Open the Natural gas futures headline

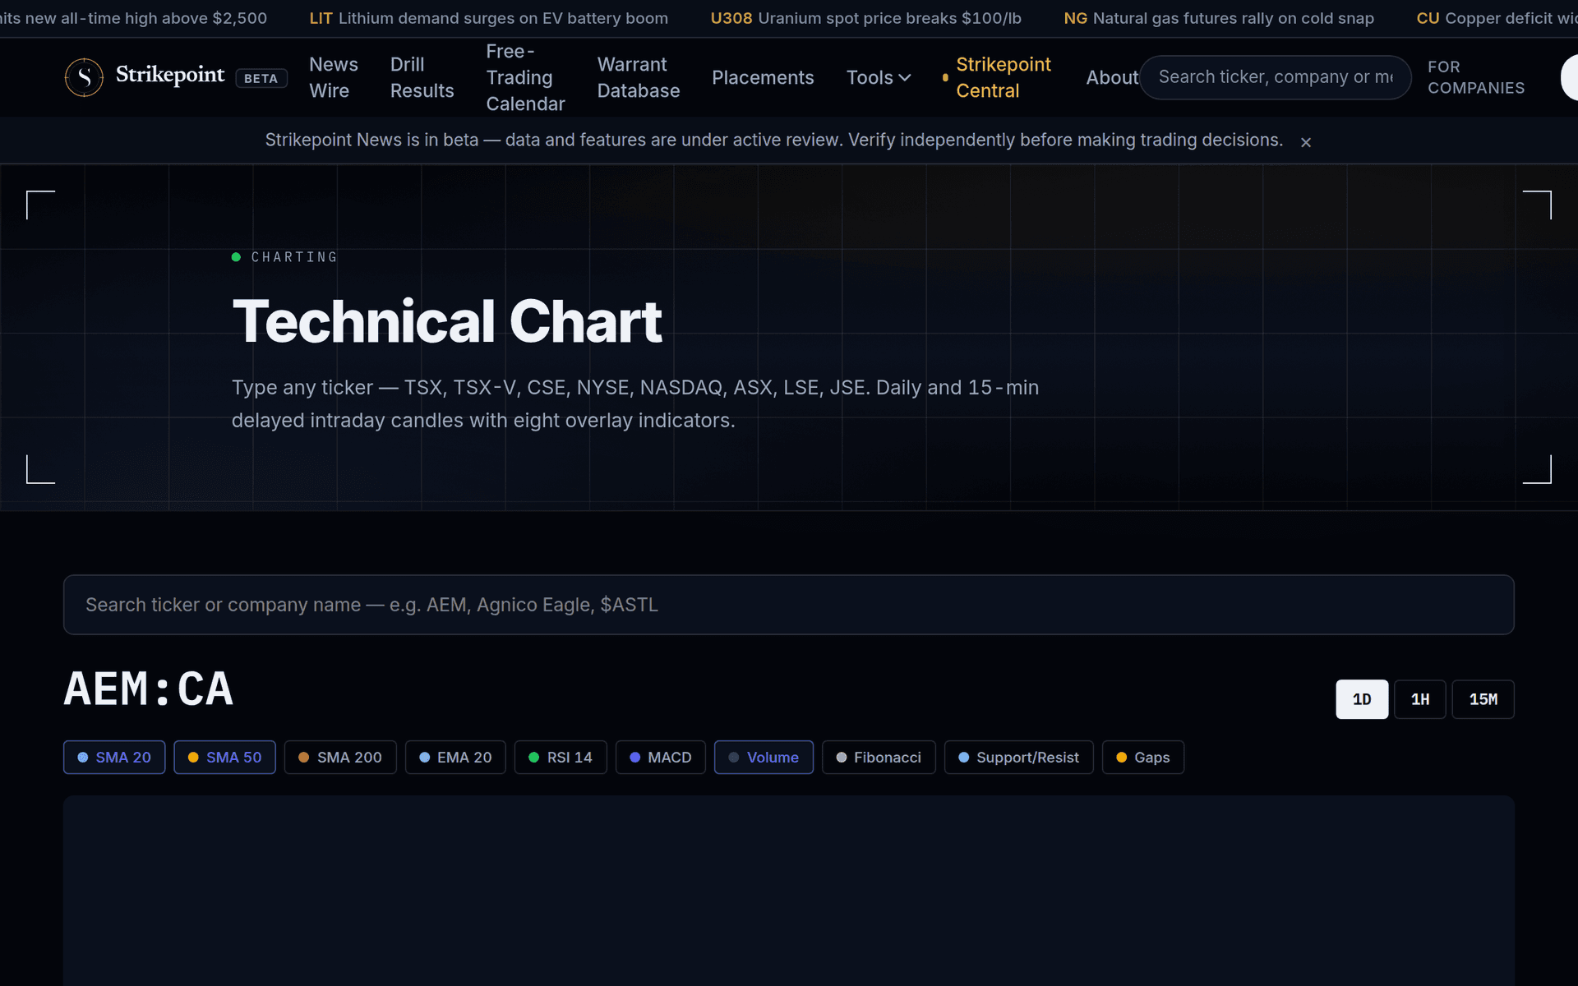[x=1219, y=18]
